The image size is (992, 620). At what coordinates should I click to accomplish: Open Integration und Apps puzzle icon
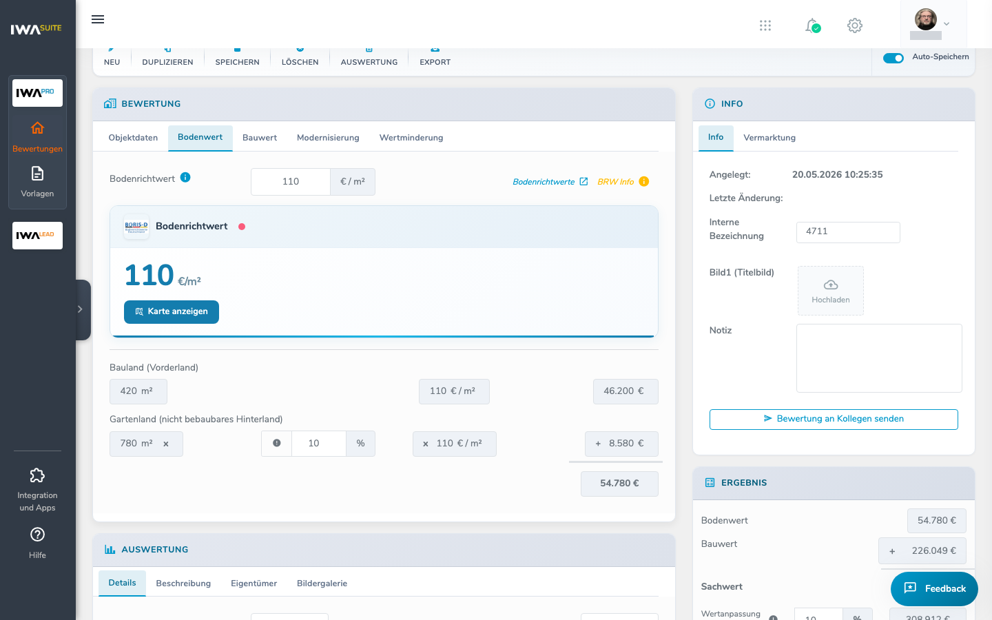tap(37, 475)
